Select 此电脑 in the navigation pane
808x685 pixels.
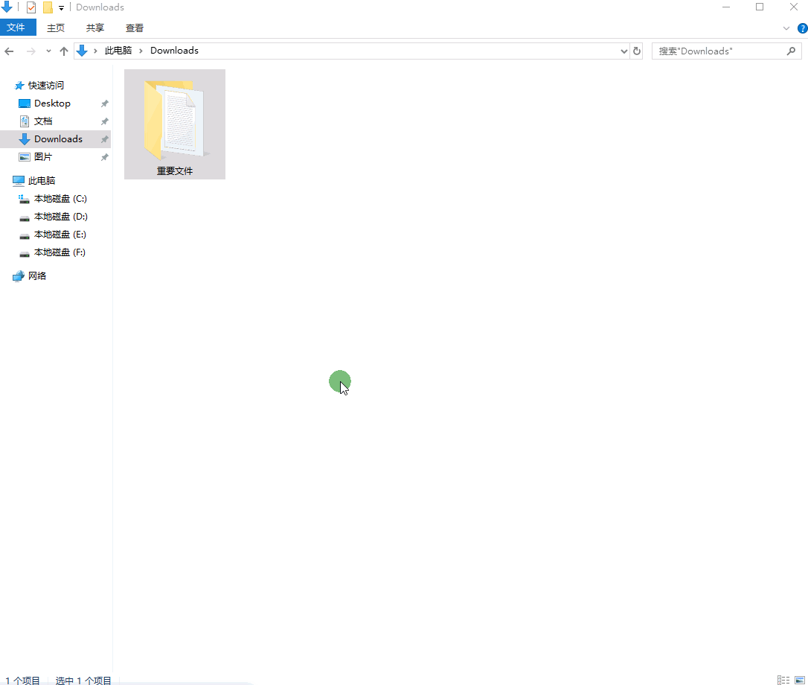pos(41,180)
